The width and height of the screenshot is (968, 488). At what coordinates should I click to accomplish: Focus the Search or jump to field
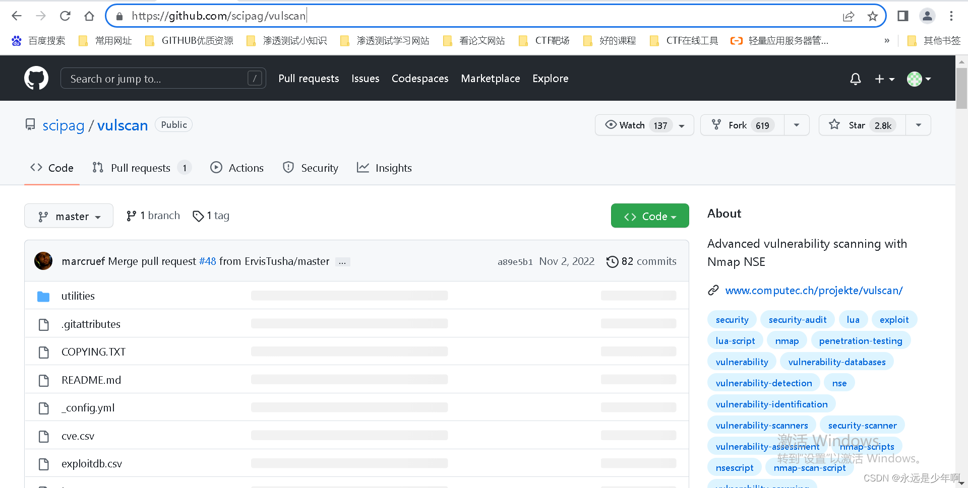coord(163,79)
